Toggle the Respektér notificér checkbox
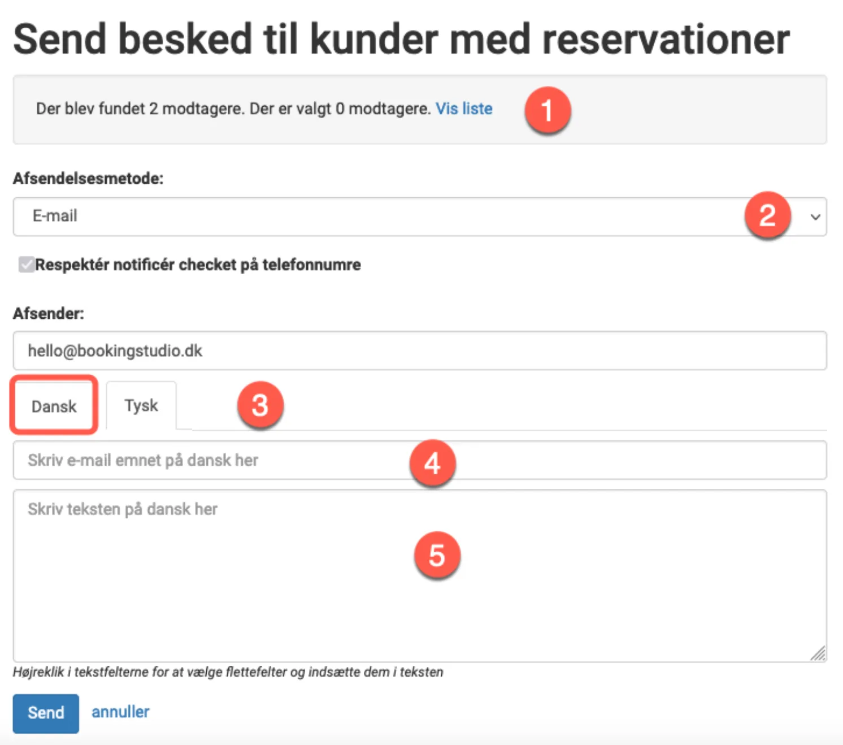Viewport: 843px width, 745px height. 26,265
